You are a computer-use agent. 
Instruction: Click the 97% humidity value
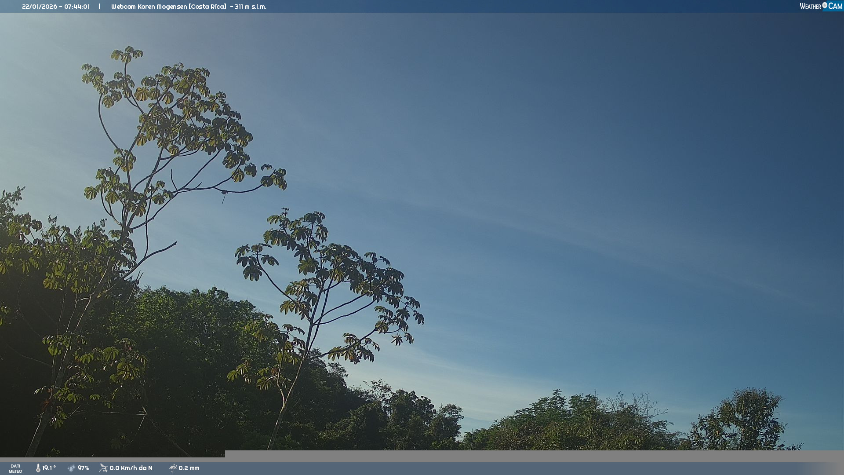[x=83, y=468]
